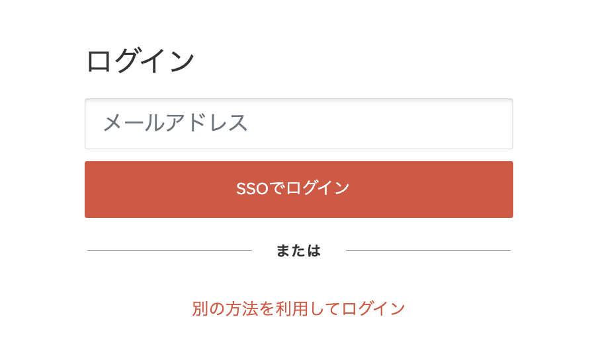Activate the email field below ログイン heading
Image resolution: width=590 pixels, height=354 pixels.
[x=299, y=124]
